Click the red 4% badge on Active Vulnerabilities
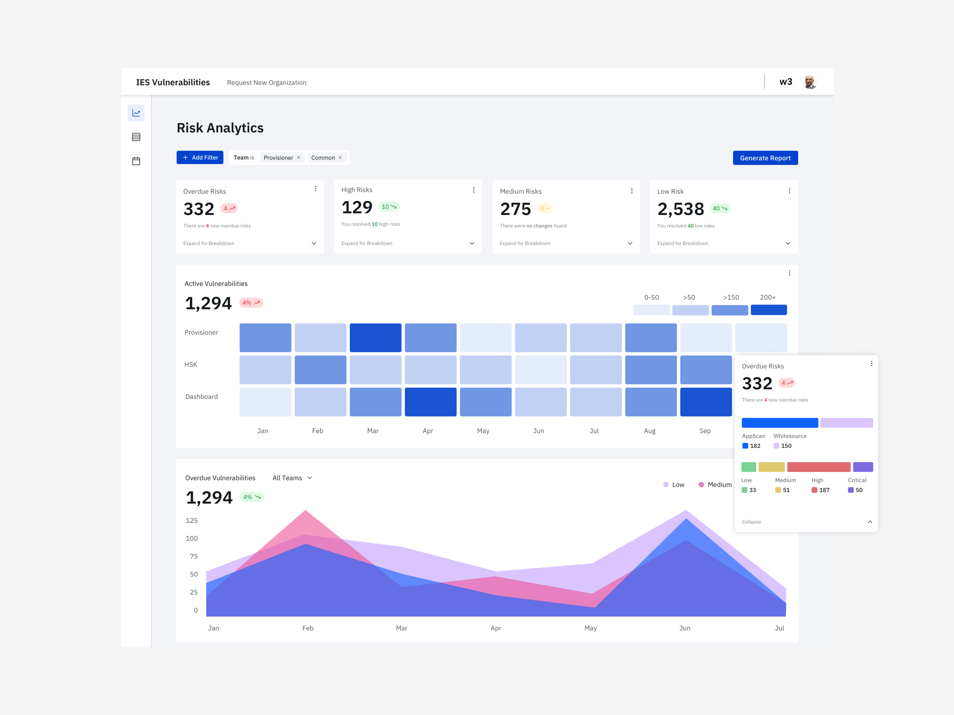Viewport: 954px width, 715px height. point(251,303)
